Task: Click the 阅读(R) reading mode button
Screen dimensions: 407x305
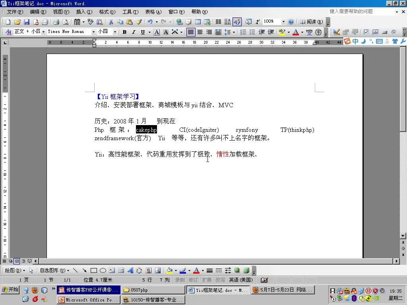Action: (x=311, y=22)
